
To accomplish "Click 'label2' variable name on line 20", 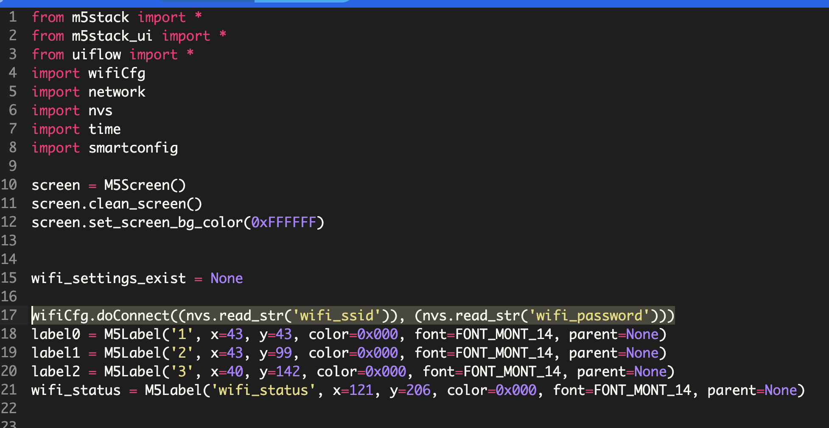I will 56,372.
